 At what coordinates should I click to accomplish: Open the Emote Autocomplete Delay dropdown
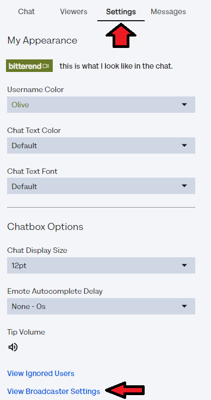101,306
